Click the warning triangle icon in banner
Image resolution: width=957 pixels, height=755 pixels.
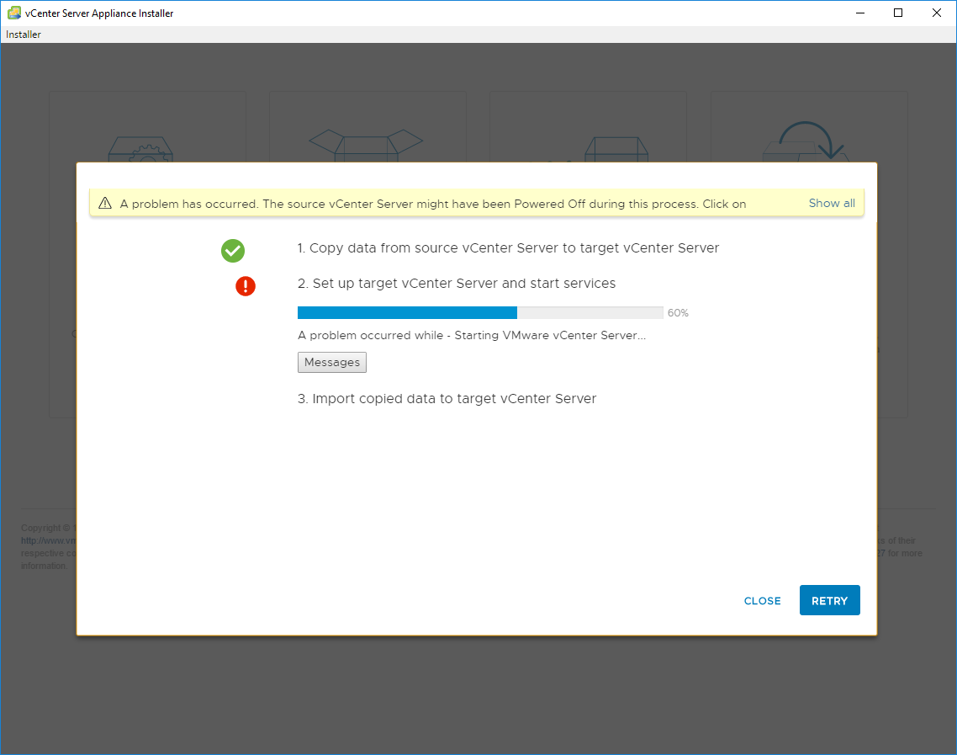point(105,204)
